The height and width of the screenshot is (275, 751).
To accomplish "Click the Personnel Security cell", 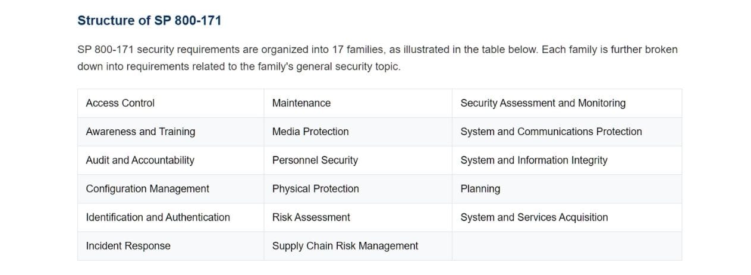I will click(x=358, y=160).
